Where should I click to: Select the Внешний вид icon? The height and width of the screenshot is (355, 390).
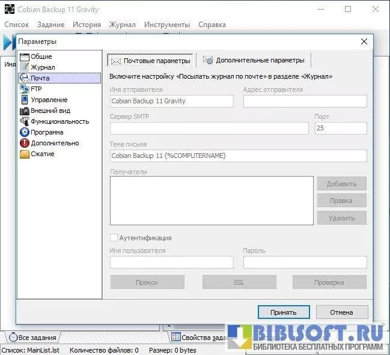coord(25,111)
